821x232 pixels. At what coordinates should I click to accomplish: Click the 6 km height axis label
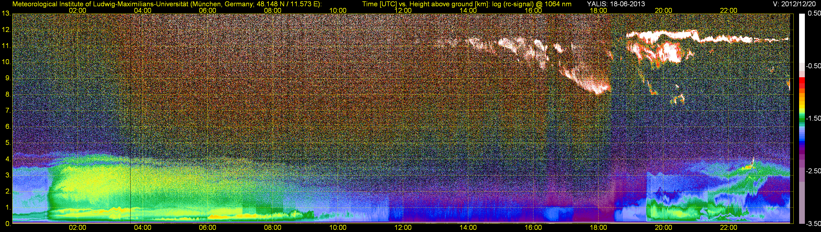click(8, 127)
